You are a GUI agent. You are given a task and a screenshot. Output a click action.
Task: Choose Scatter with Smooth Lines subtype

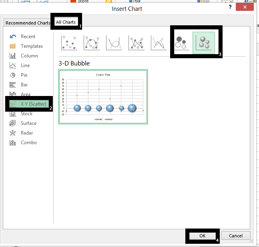(x=114, y=43)
